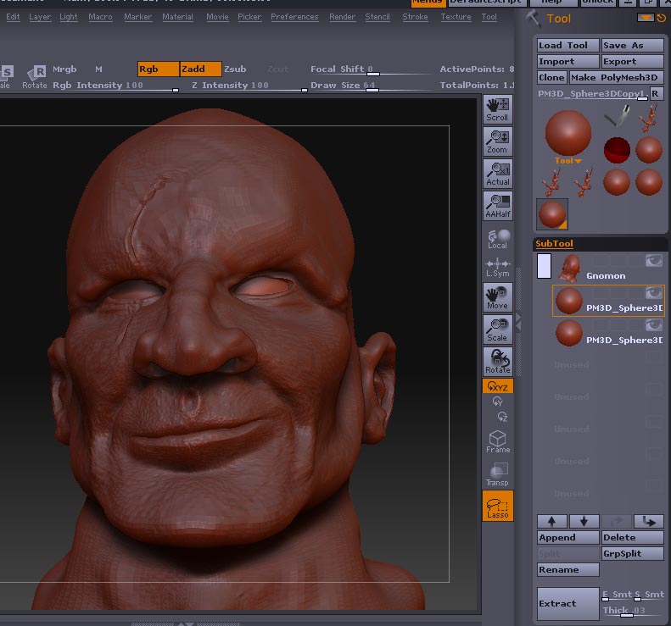Select the Move edited object tool
This screenshot has height=626, width=671.
(x=497, y=297)
